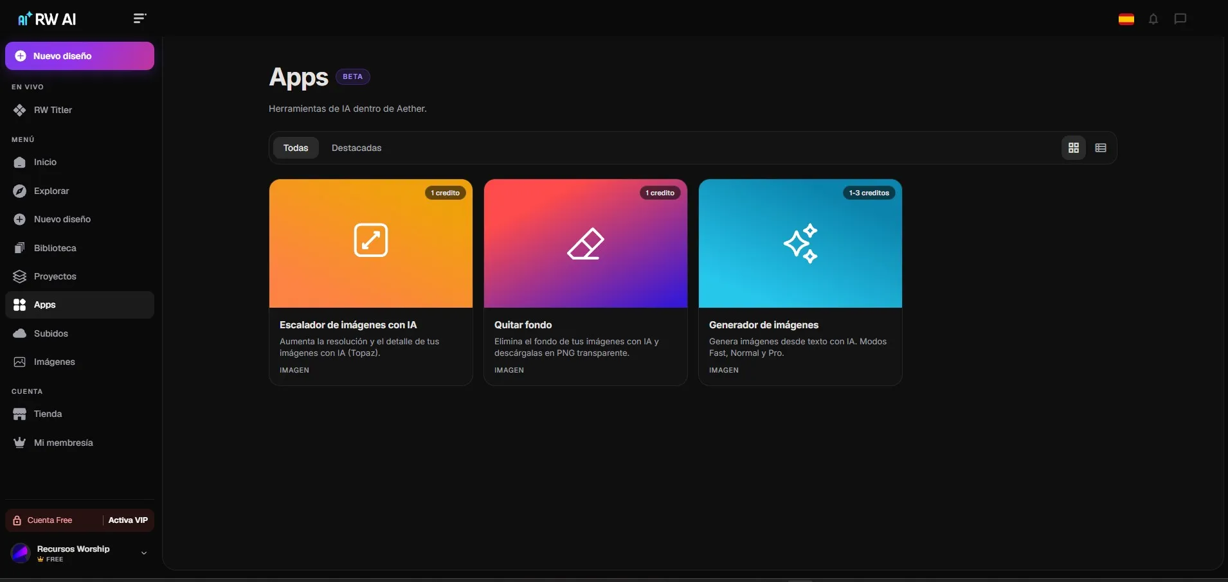This screenshot has width=1228, height=582.
Task: Click the 1 credito badge on Quitar fondo
Action: click(x=660, y=193)
